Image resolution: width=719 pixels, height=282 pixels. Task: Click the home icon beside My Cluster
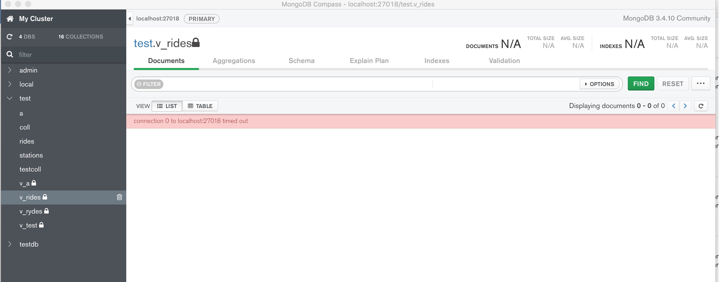click(x=10, y=19)
